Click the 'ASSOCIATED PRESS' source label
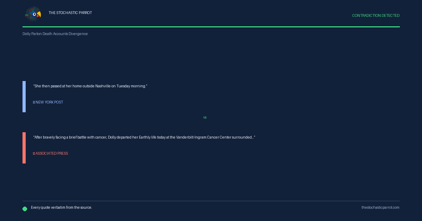The height and width of the screenshot is (221, 422). tap(51, 154)
